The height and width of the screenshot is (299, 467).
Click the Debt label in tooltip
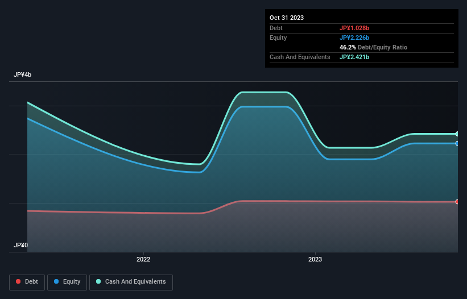pyautogui.click(x=276, y=28)
